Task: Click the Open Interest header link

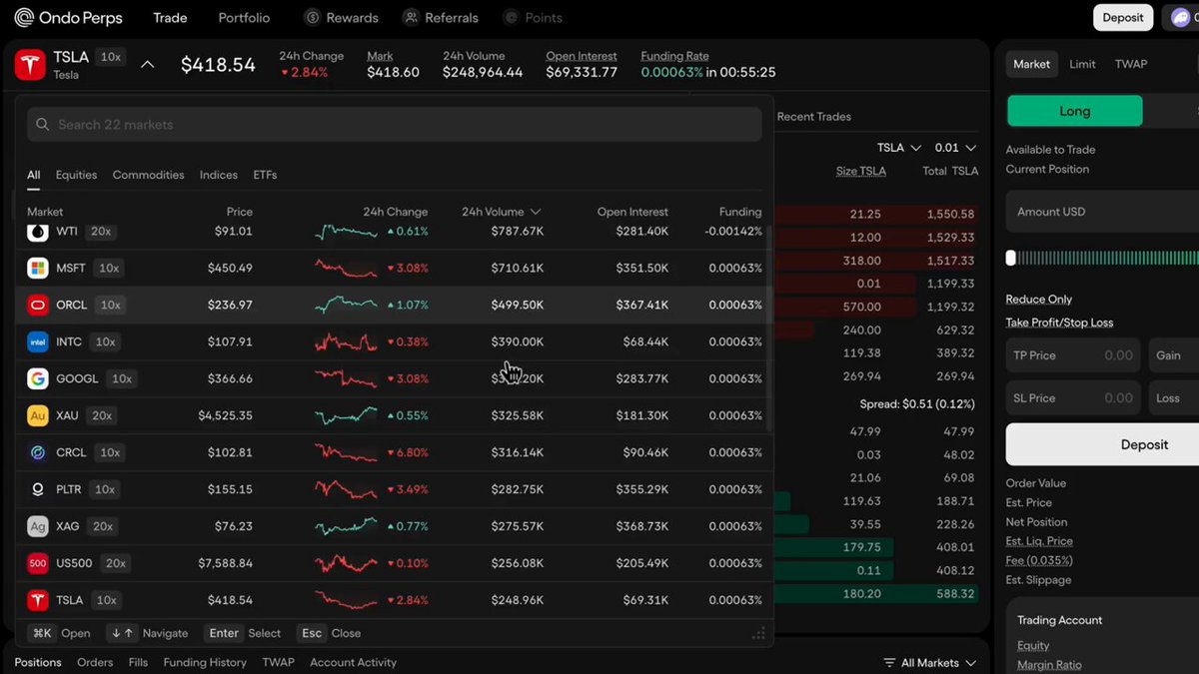Action: tap(582, 56)
